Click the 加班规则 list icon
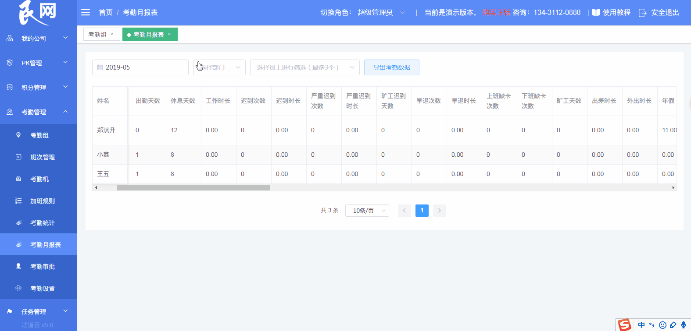 click(18, 201)
